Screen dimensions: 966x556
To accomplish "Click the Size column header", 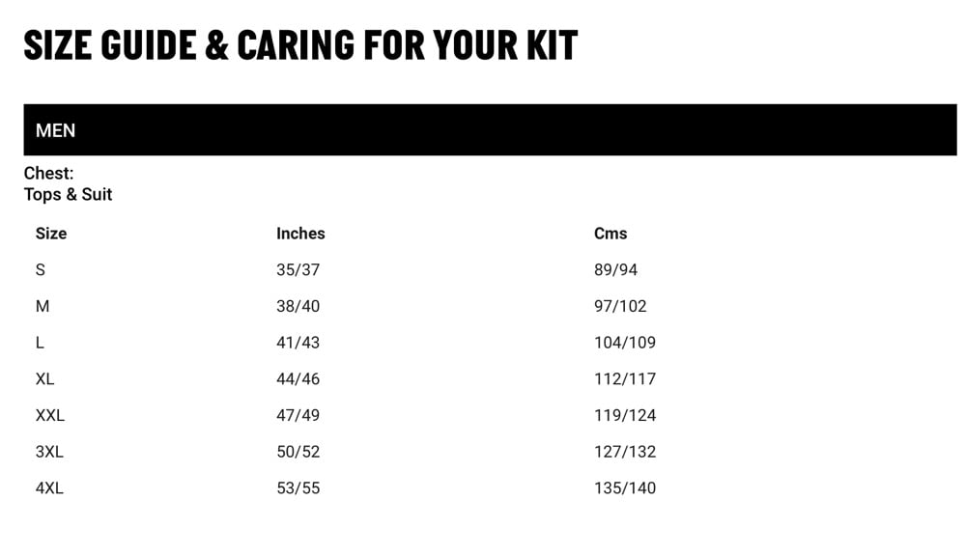I will point(51,234).
